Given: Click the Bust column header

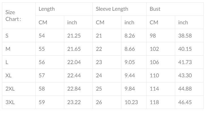Looking at the screenshot, I should (x=155, y=9).
